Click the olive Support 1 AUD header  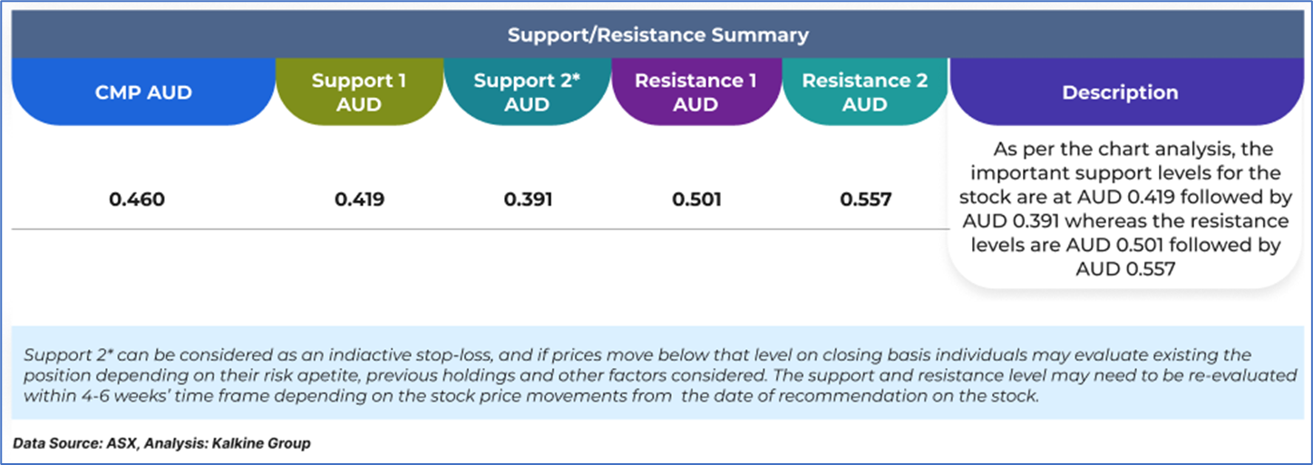359,92
